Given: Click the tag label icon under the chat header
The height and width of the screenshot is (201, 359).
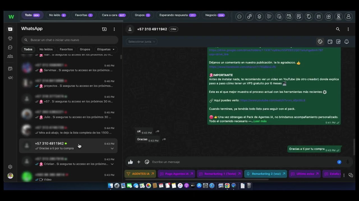Looking at the screenshot, I should [320, 42].
